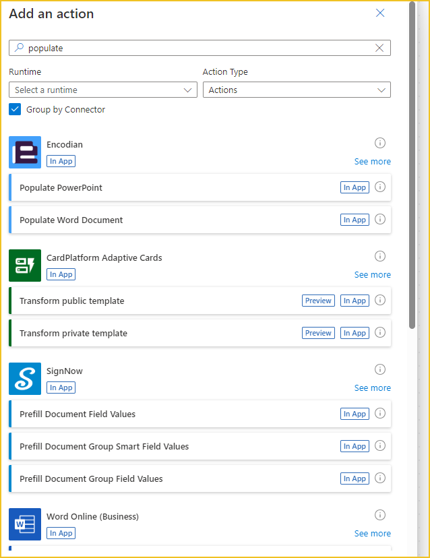Show info for SignNow connector
Image resolution: width=430 pixels, height=558 pixels.
coord(380,369)
